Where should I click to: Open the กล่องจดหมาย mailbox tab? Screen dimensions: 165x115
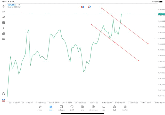(93, 108)
